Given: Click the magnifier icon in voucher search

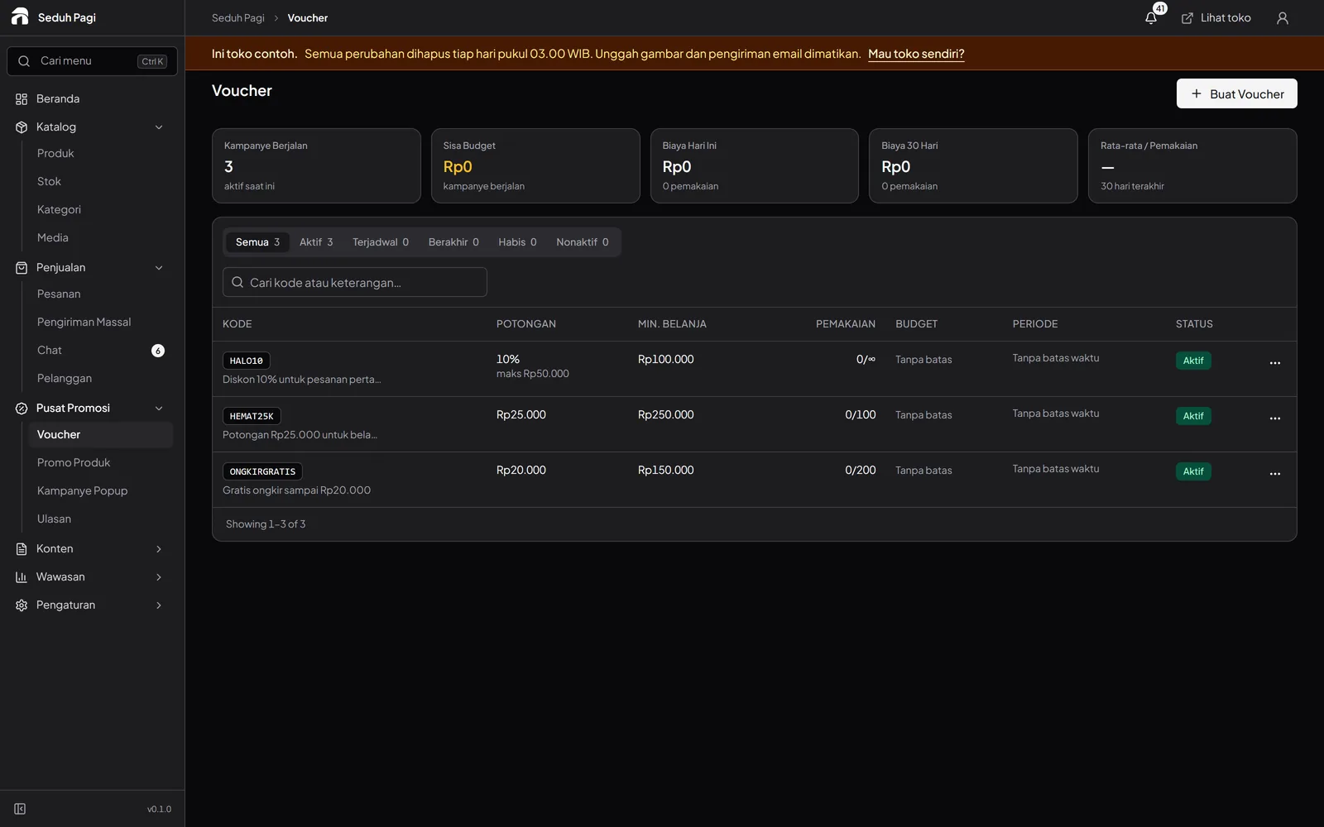Looking at the screenshot, I should tap(237, 282).
